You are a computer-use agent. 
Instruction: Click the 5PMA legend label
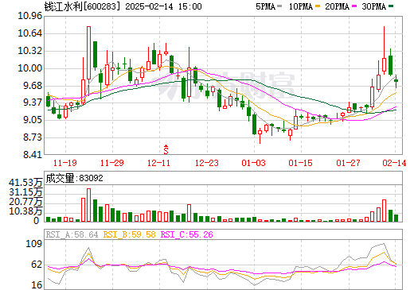265,6
